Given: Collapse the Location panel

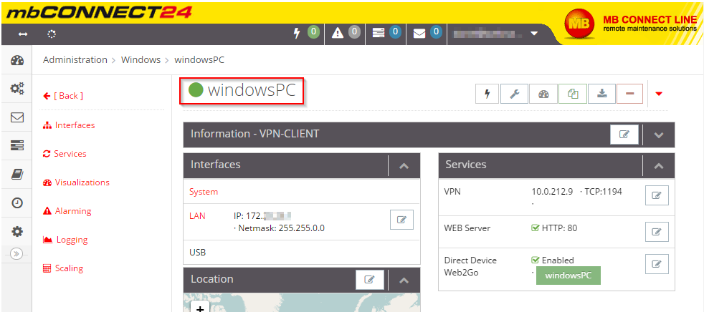Looking at the screenshot, I should 404,281.
